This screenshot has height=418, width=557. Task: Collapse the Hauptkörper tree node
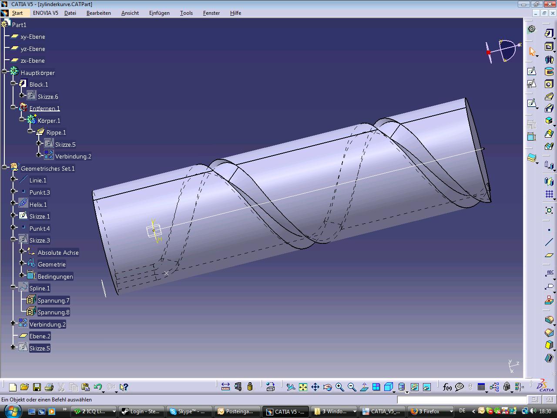tap(4, 71)
